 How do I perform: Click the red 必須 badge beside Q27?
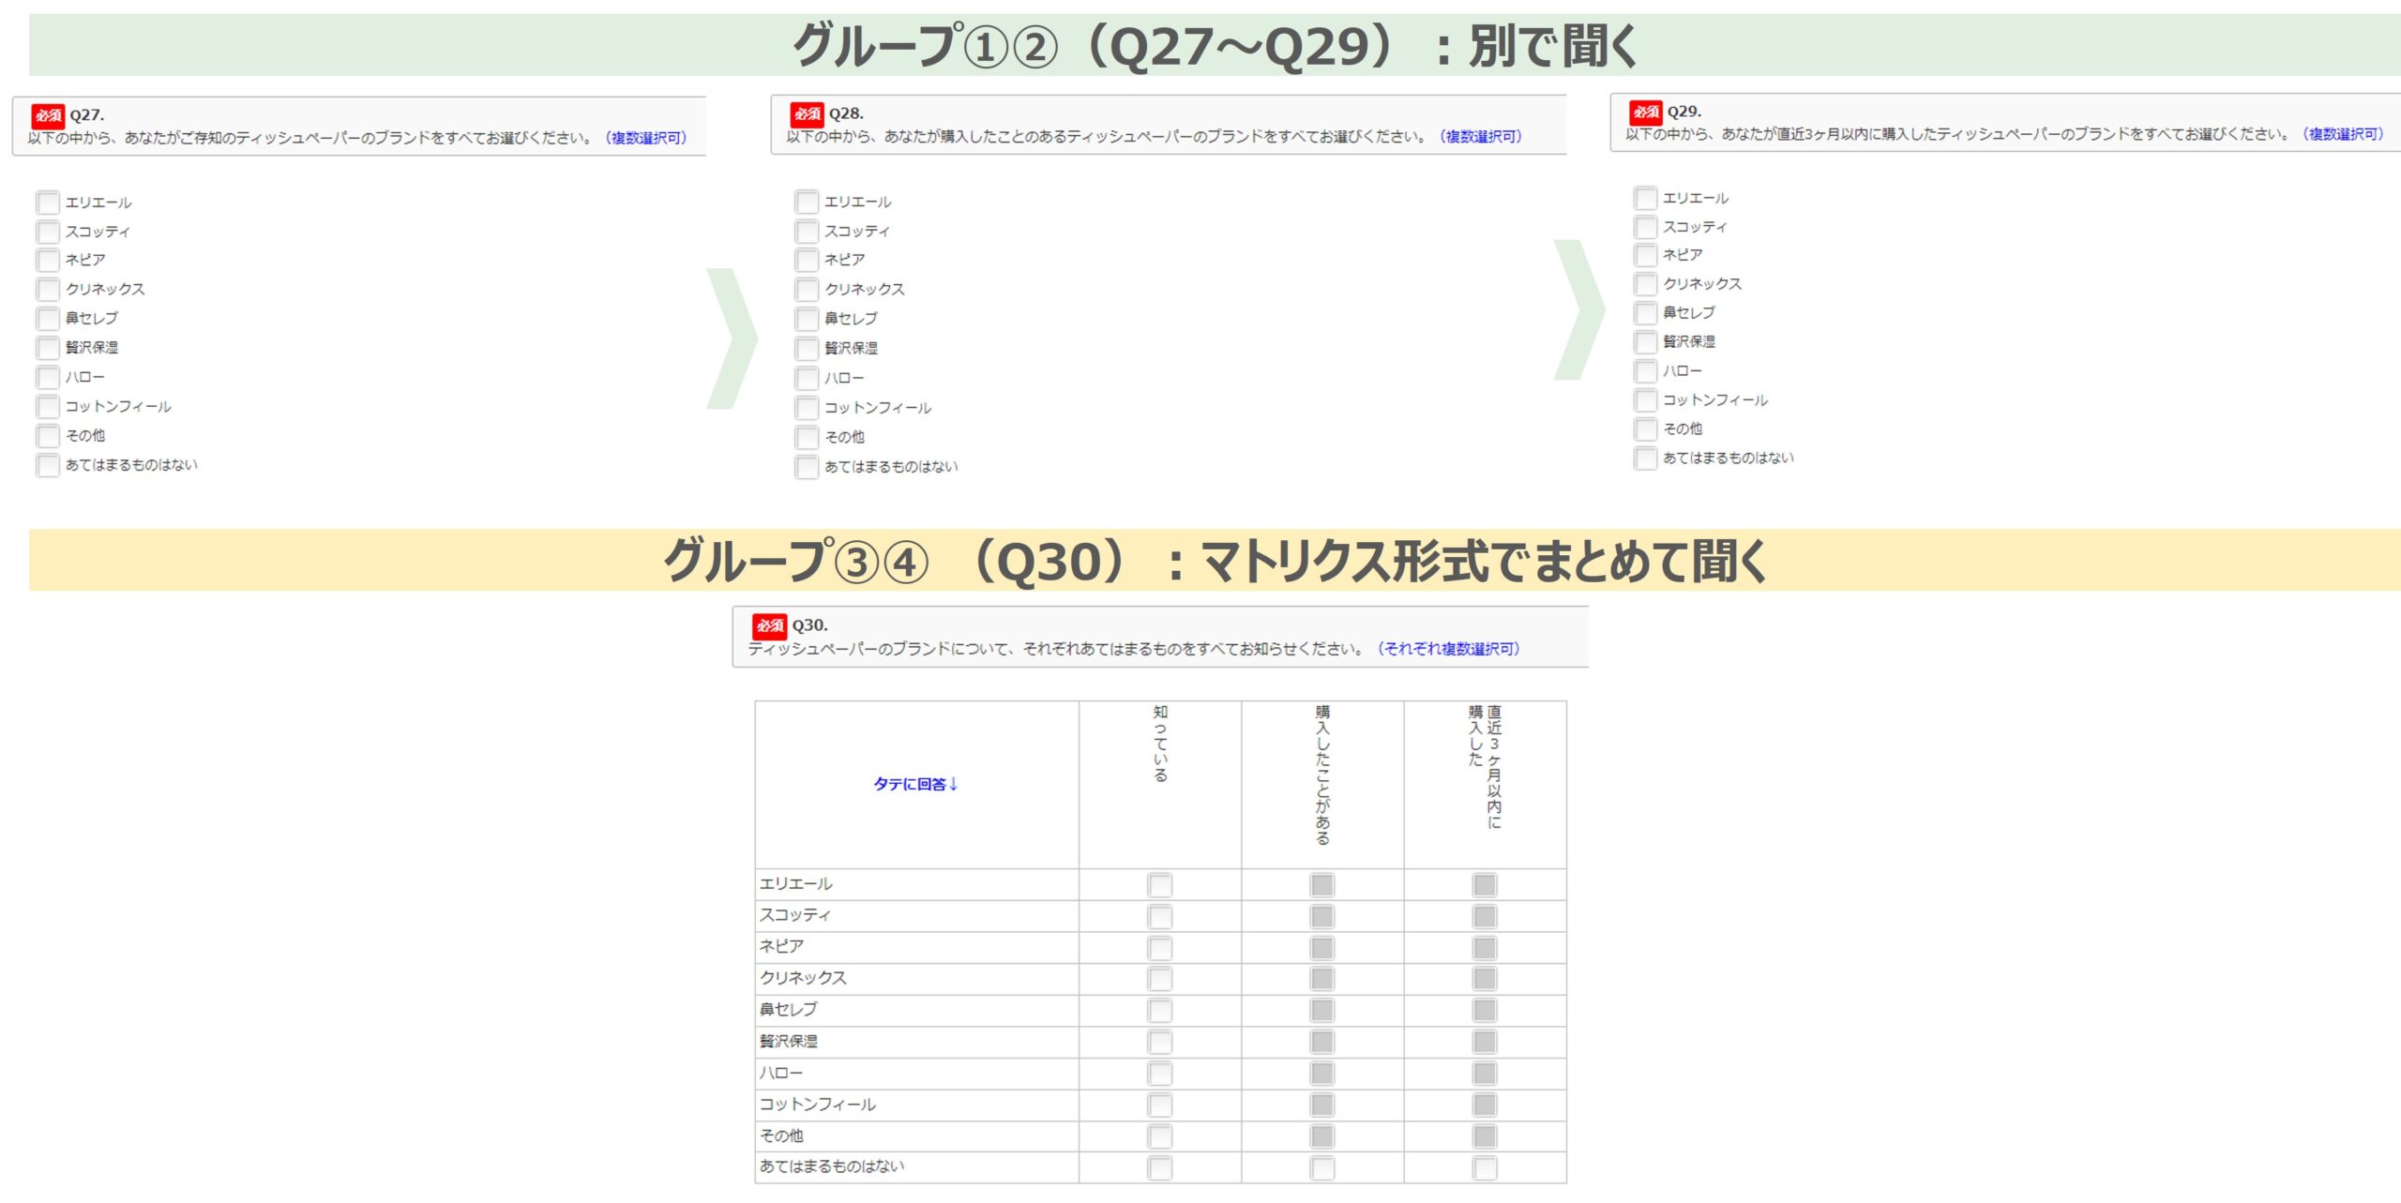pyautogui.click(x=48, y=115)
